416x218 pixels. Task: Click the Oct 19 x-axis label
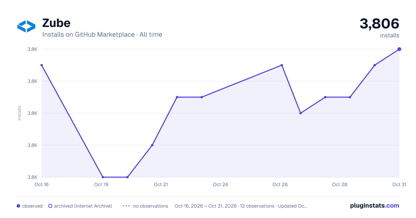(101, 184)
